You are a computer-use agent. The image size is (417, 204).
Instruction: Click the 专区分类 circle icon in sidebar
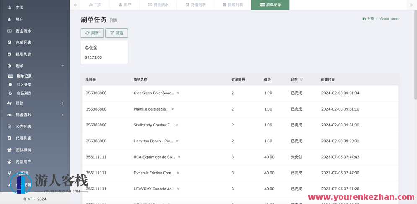10,85
